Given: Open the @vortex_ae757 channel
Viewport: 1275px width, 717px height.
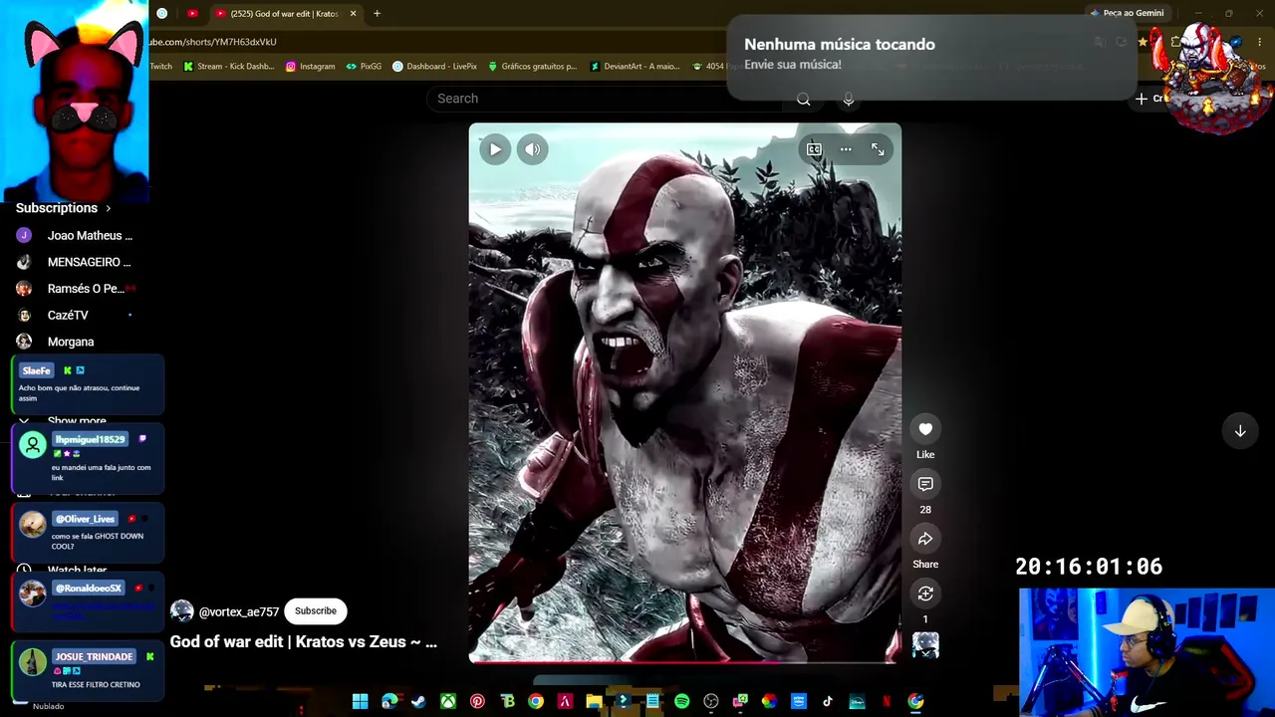Looking at the screenshot, I should [239, 612].
